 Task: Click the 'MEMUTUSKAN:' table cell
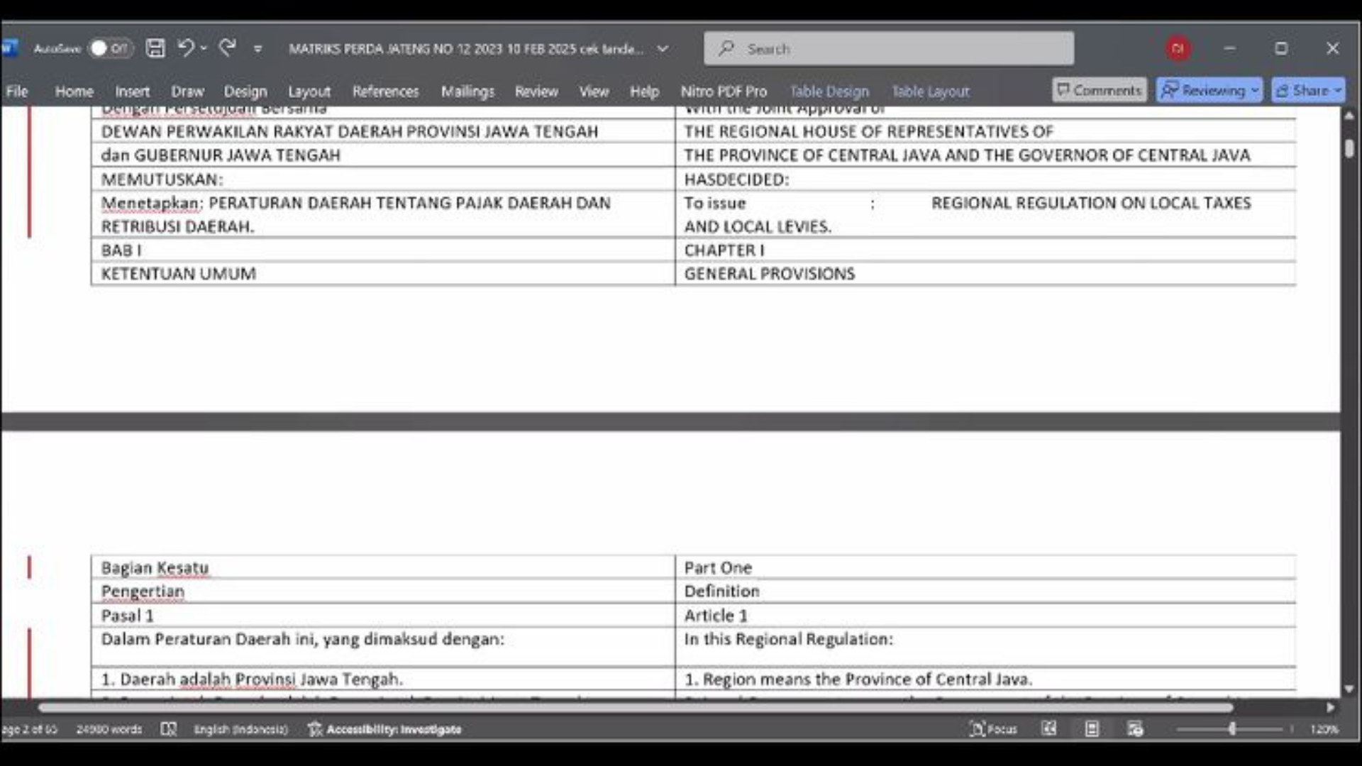pos(383,179)
